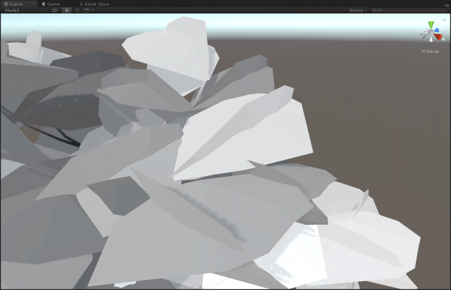Toggle scene audio speaker icon
This screenshot has height=290, width=451.
pos(77,10)
